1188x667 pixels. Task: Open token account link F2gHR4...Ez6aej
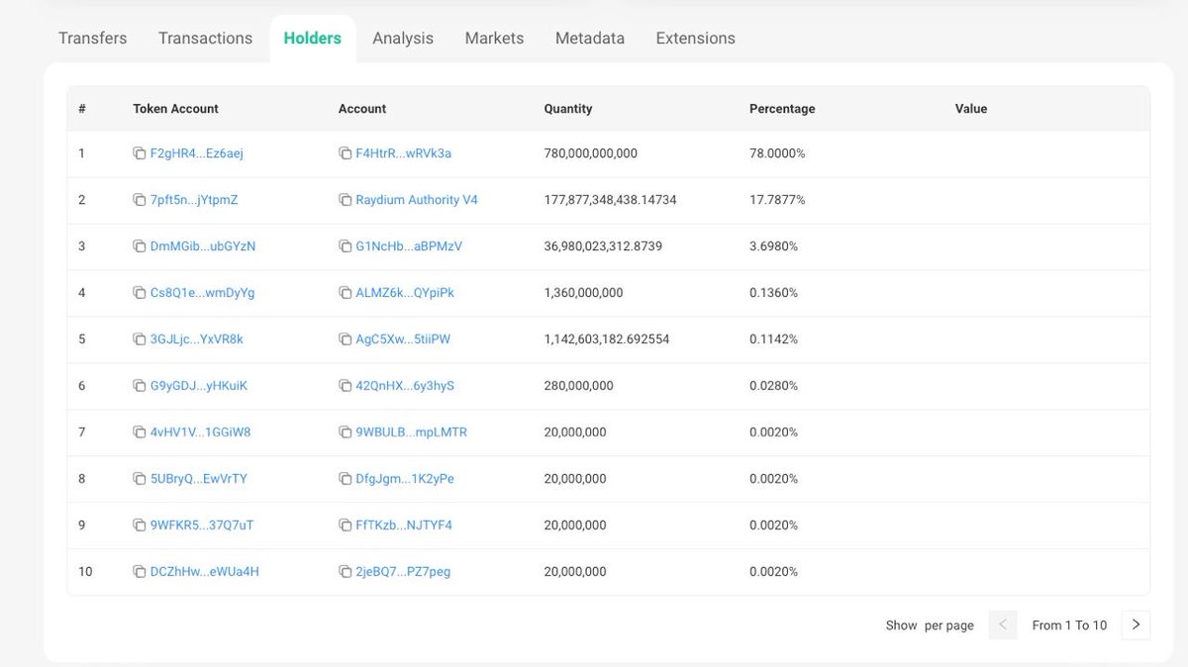point(197,153)
